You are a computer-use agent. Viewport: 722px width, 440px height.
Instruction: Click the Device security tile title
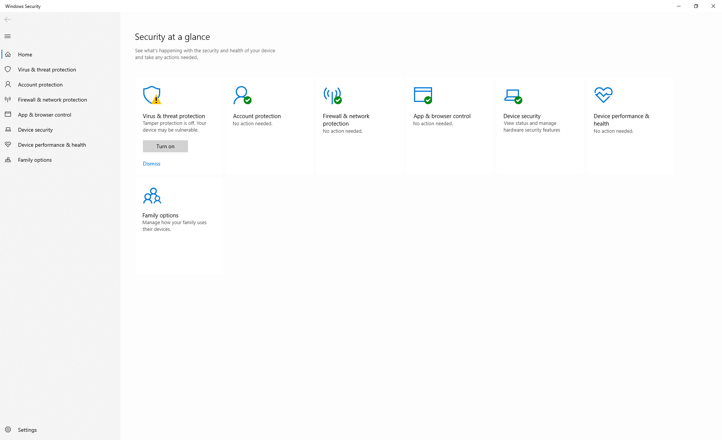[522, 116]
